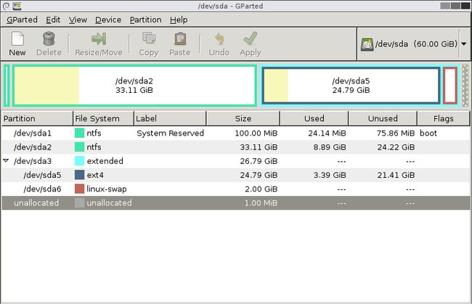The image size is (472, 304).
Task: Select the thin /dev/sda1 sliver in disk map
Action: pos(7,86)
